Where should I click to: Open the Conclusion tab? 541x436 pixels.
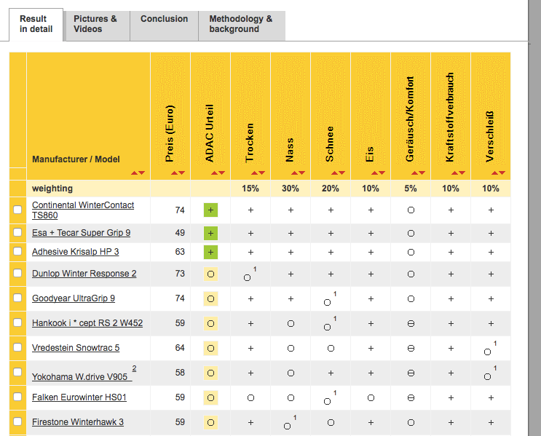pos(165,25)
